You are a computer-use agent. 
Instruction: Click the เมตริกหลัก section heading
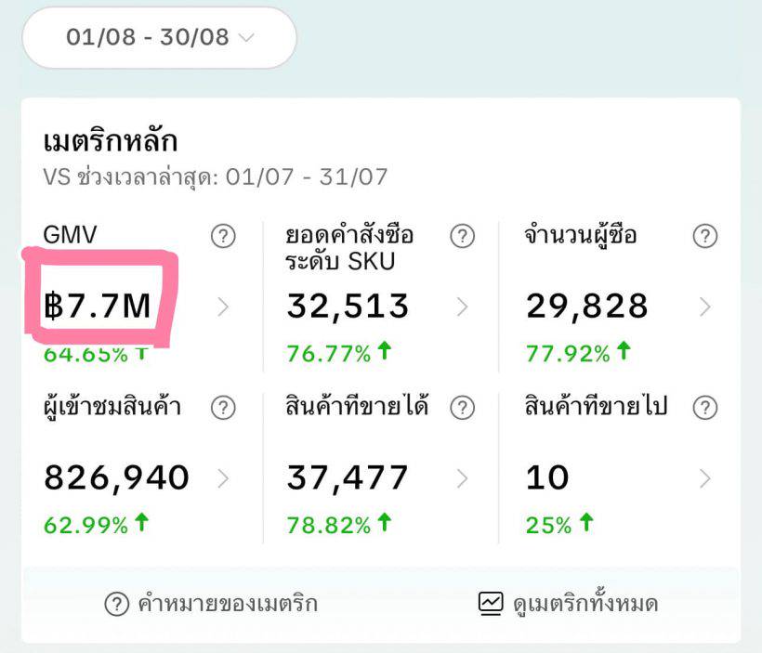pyautogui.click(x=111, y=142)
